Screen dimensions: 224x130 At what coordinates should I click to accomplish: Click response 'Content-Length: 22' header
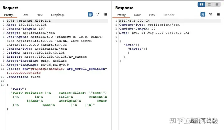[137, 29]
